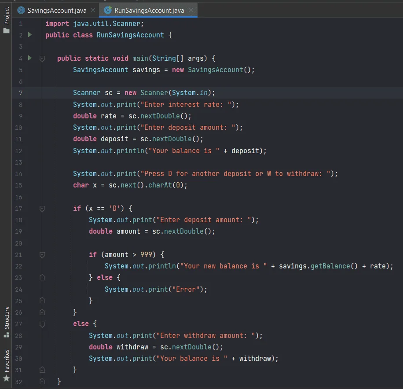Open the Structure tool window
403x389 pixels.
tap(7, 322)
